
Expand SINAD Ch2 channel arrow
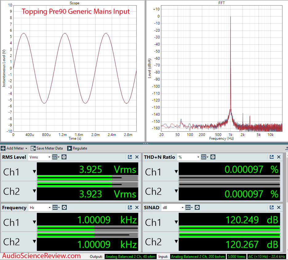pos(176,241)
